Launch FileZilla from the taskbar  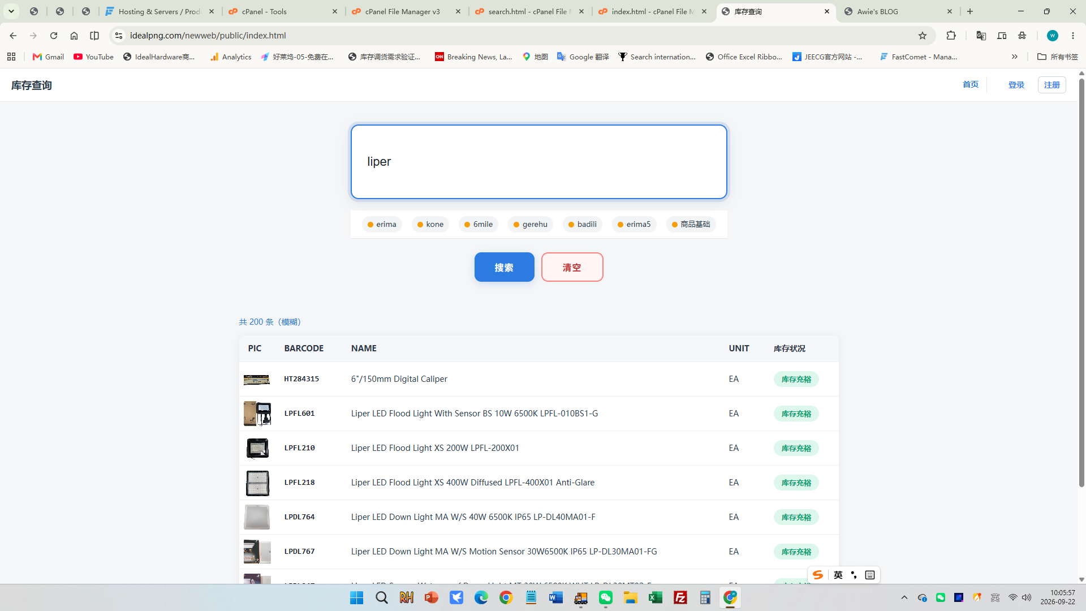click(680, 597)
